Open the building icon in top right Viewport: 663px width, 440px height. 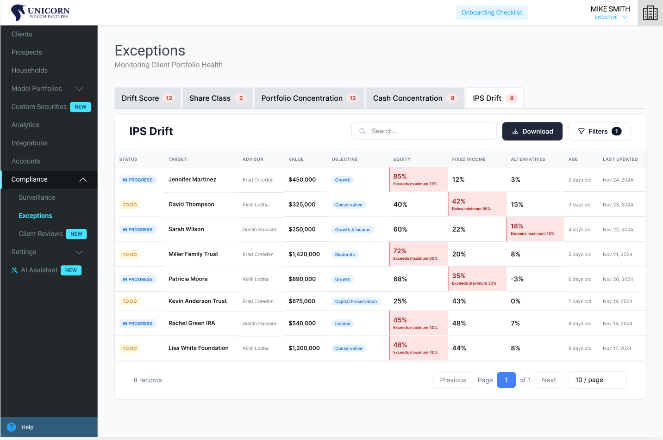pos(650,13)
